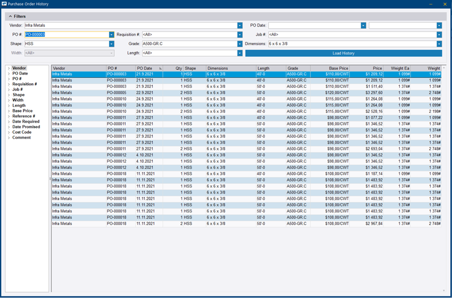Expand the Dimensions dropdown list

[439, 44]
